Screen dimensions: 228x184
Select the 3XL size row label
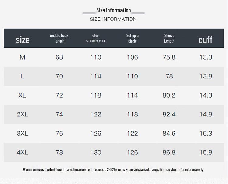(x=22, y=133)
